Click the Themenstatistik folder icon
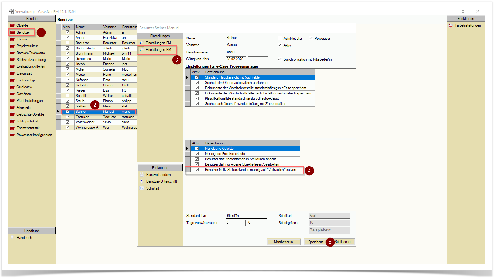The image size is (496, 279). click(x=12, y=128)
